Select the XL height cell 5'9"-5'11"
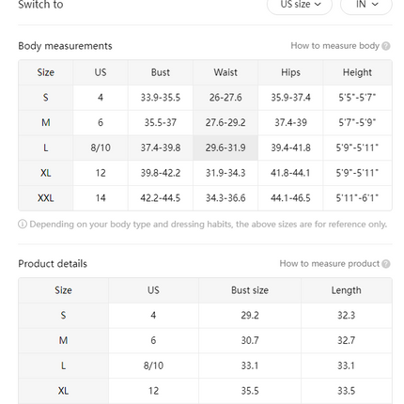This screenshot has height=404, width=404. 357,173
